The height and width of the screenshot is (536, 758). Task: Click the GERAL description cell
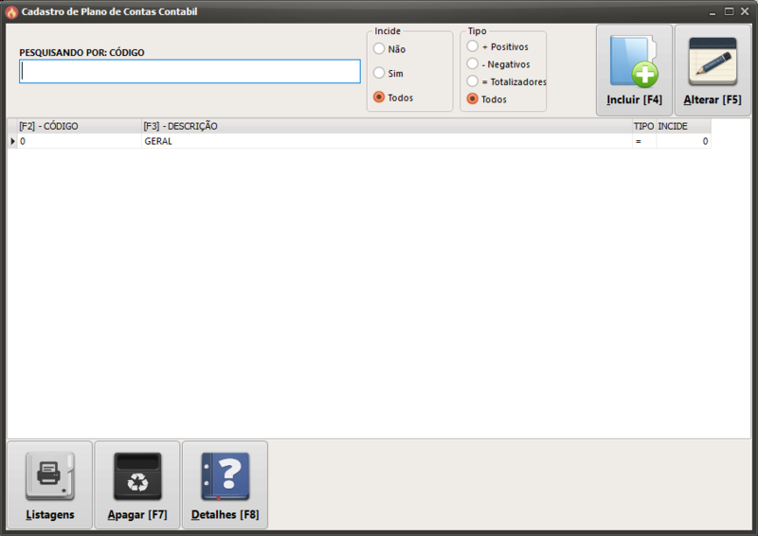click(388, 141)
